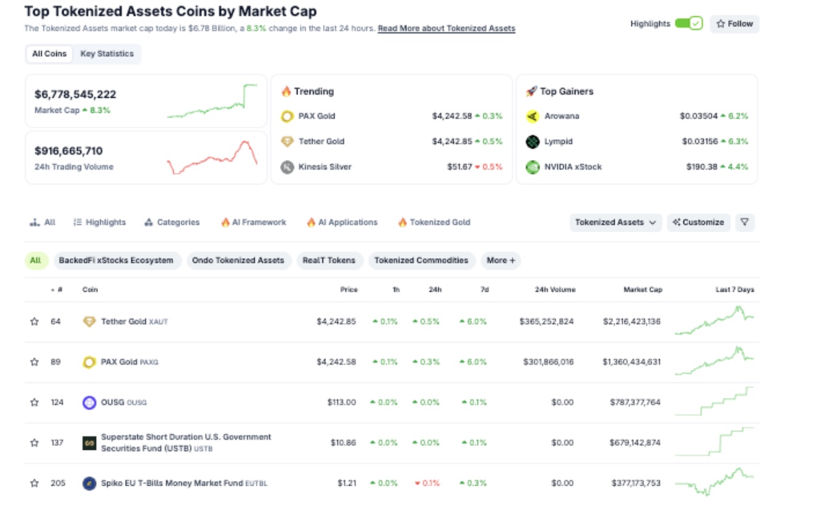Click the Follow button

point(735,23)
